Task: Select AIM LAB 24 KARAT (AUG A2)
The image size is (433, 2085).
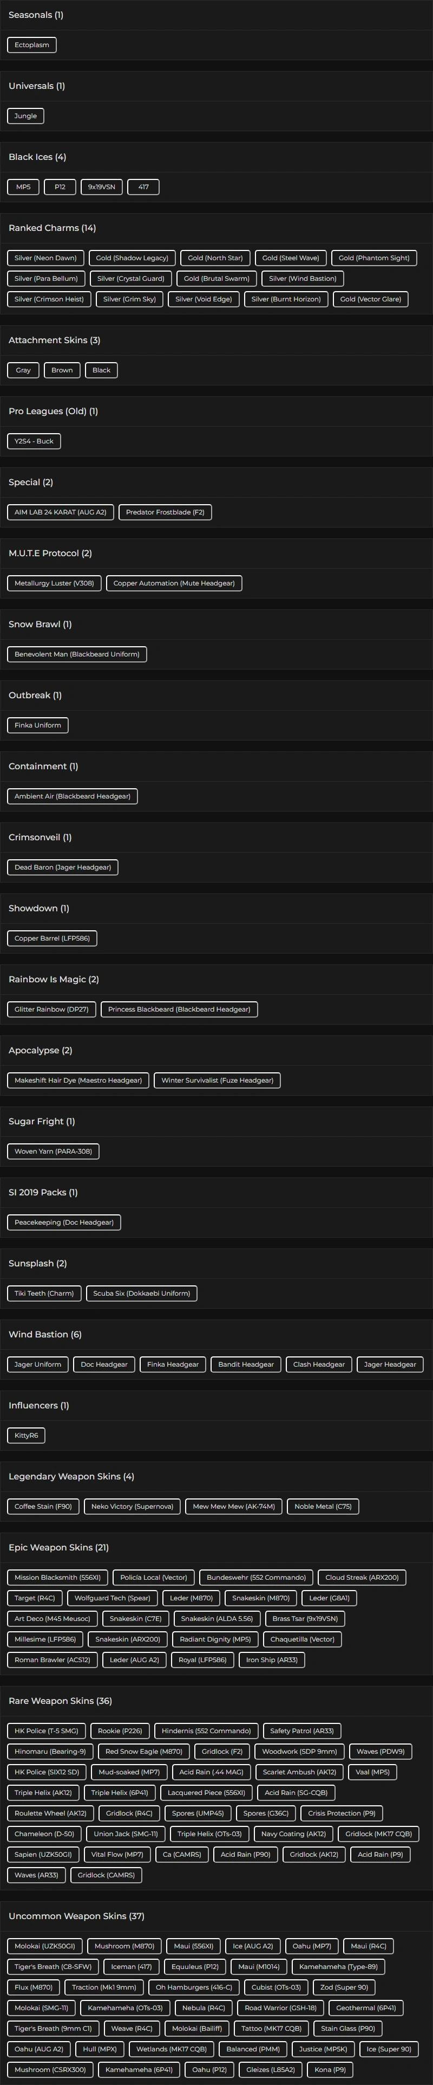Action: point(61,512)
